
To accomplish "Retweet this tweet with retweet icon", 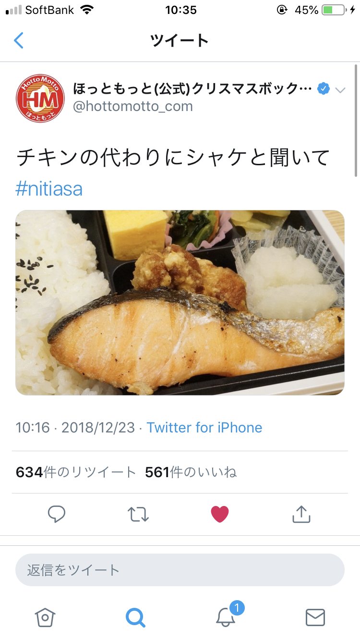I will pos(138,514).
